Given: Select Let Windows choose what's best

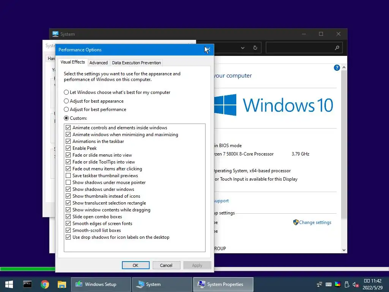Looking at the screenshot, I should point(117,92).
